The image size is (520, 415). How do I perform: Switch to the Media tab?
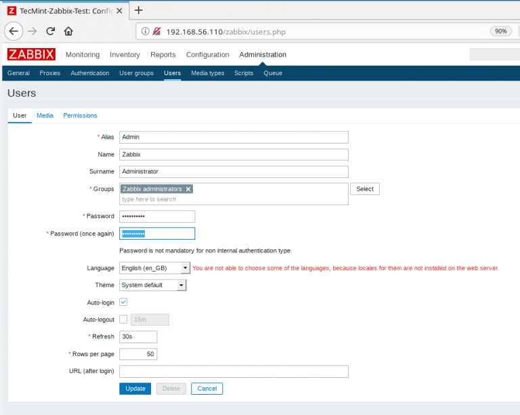pos(45,116)
